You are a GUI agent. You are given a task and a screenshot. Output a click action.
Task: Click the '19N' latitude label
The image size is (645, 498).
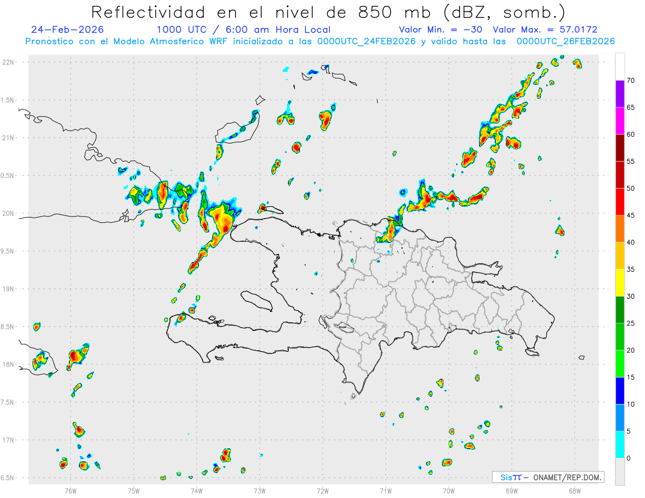coord(8,289)
